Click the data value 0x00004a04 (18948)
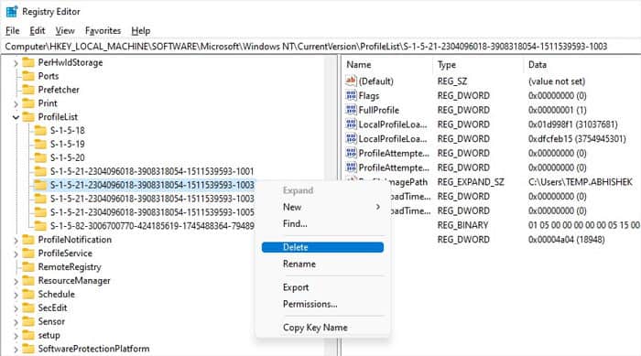The image size is (641, 356). pos(566,240)
